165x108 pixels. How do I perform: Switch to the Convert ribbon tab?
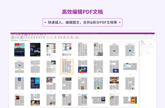(20, 35)
